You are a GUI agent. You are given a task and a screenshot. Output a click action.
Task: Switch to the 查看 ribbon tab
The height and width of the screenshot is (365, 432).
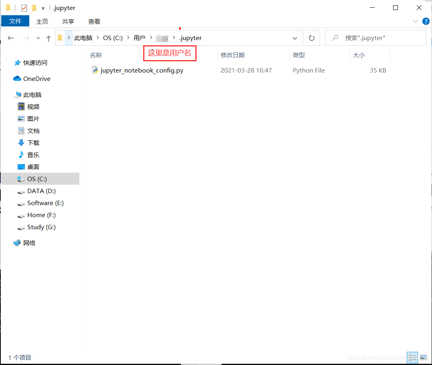click(x=94, y=21)
